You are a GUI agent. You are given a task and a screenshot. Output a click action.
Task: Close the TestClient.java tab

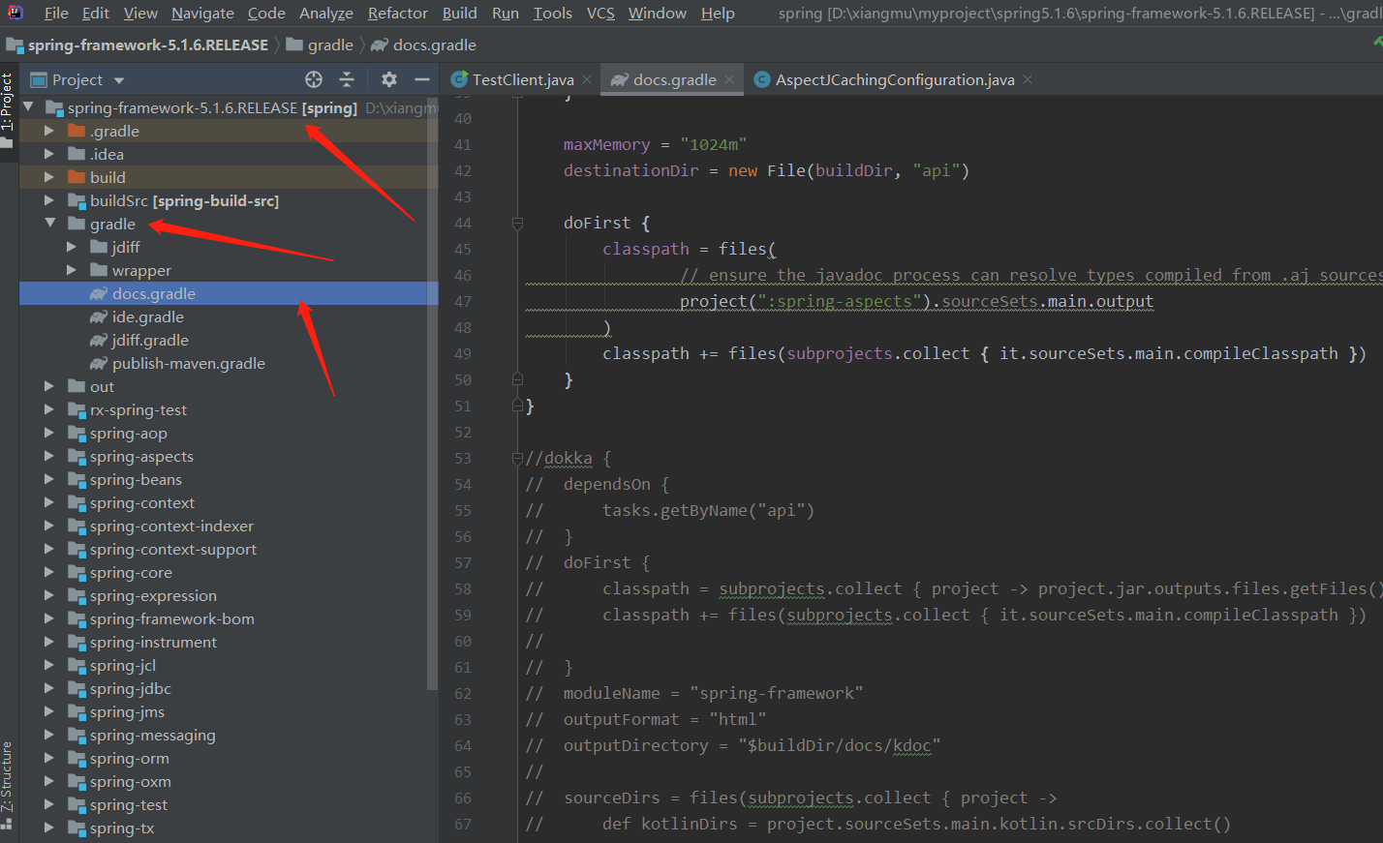coord(587,79)
